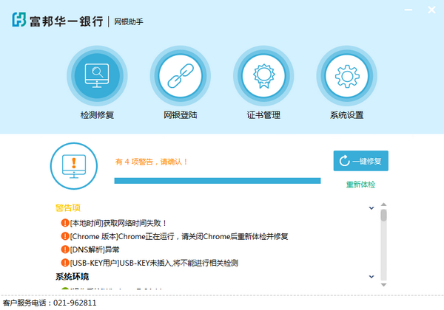The width and height of the screenshot is (444, 310).
Task: Select the 证书管理 tab label
Action: coord(263,115)
